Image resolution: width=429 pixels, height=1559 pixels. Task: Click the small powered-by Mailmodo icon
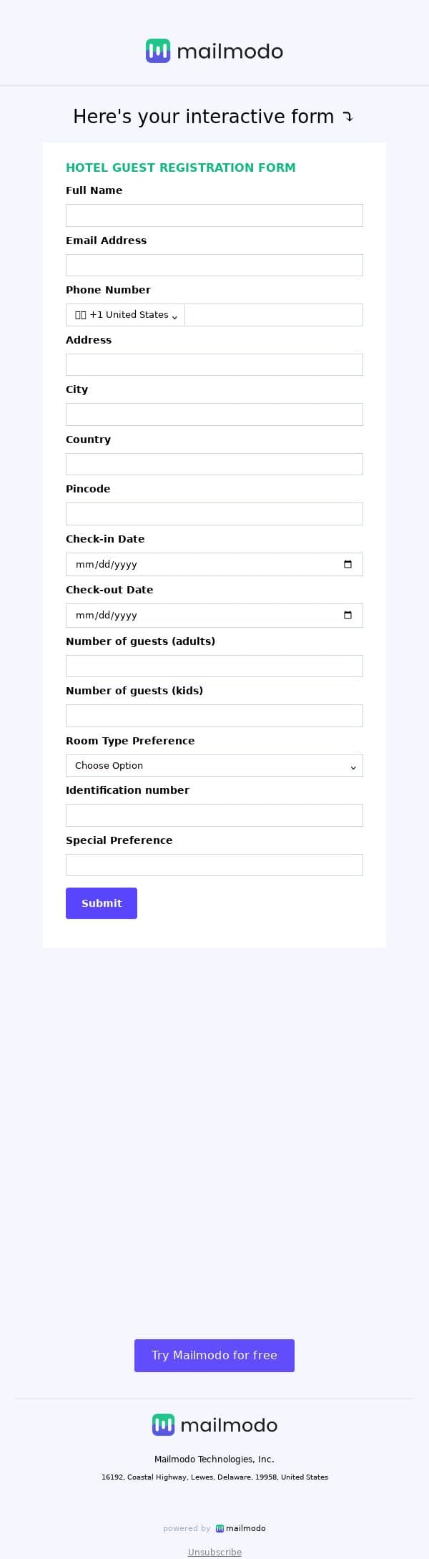[220, 1528]
